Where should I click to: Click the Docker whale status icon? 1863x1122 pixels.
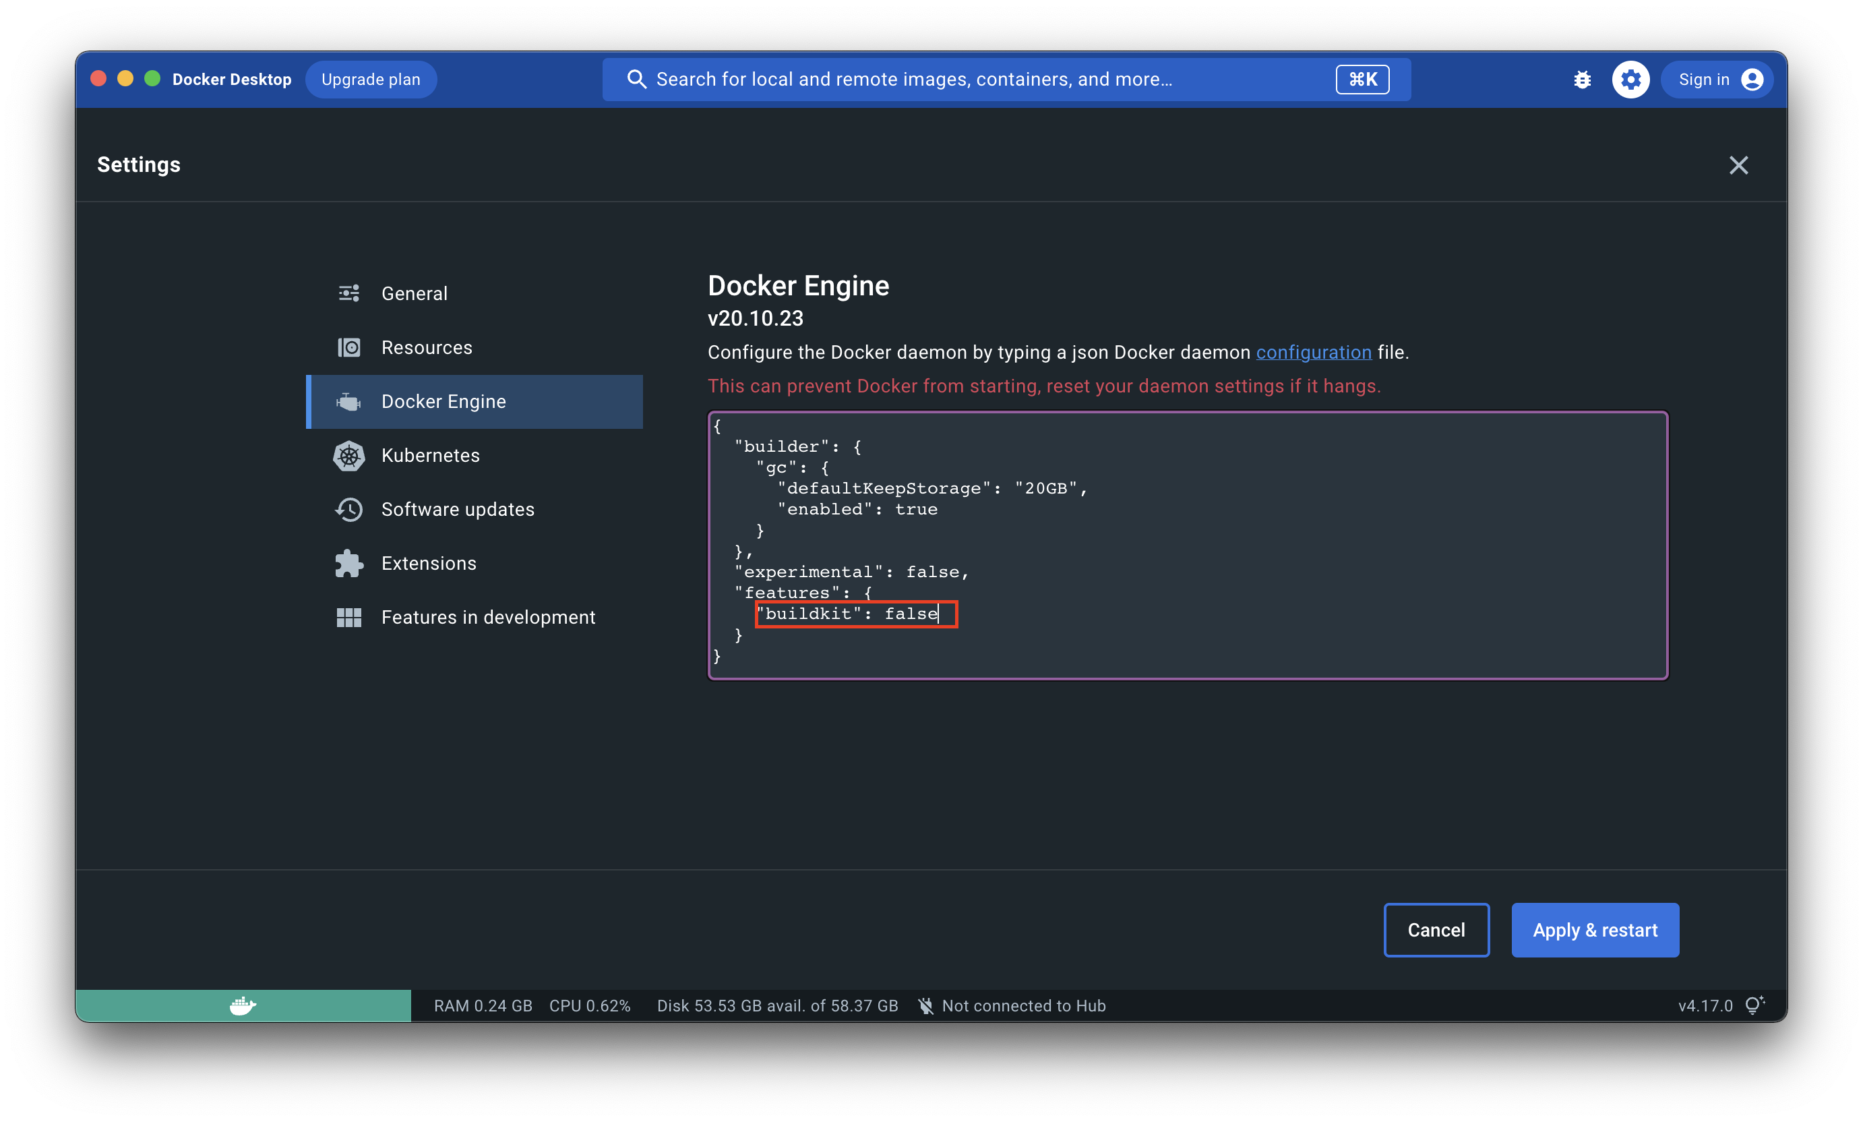[243, 1005]
